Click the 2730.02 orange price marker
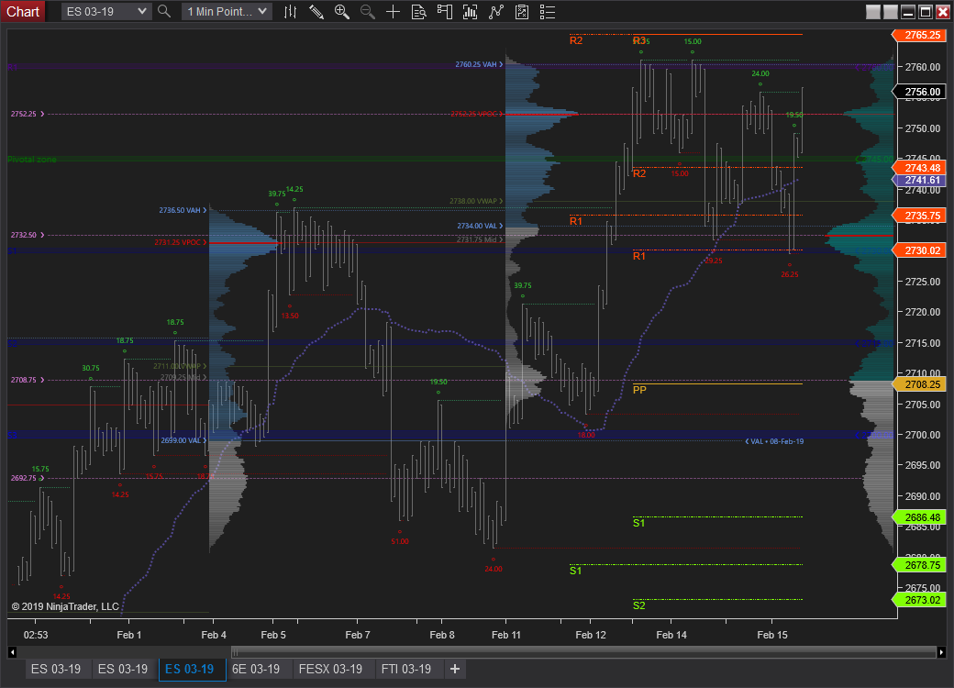Screen dimensions: 954x688 coord(919,250)
